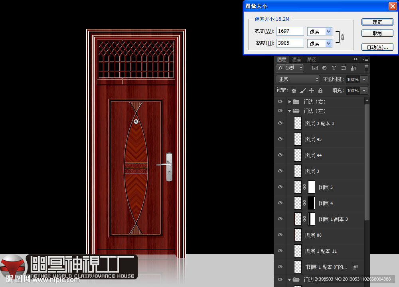Open the 正常 blend mode dropdown

[298, 79]
